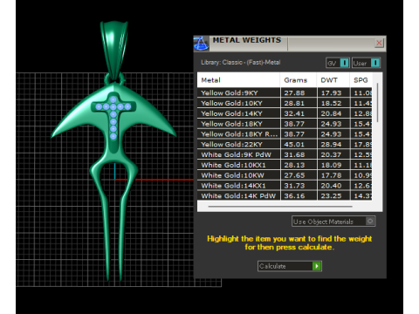The image size is (419, 314).
Task: Click the horizontal scrollbar of metal list
Action: [280, 207]
